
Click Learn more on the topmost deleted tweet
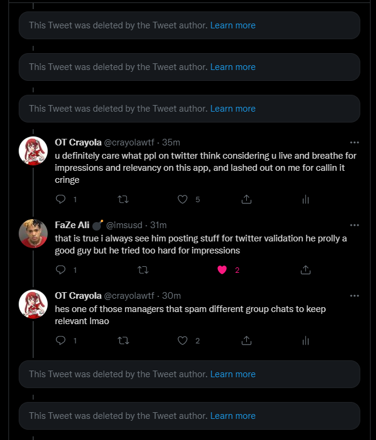(x=233, y=25)
